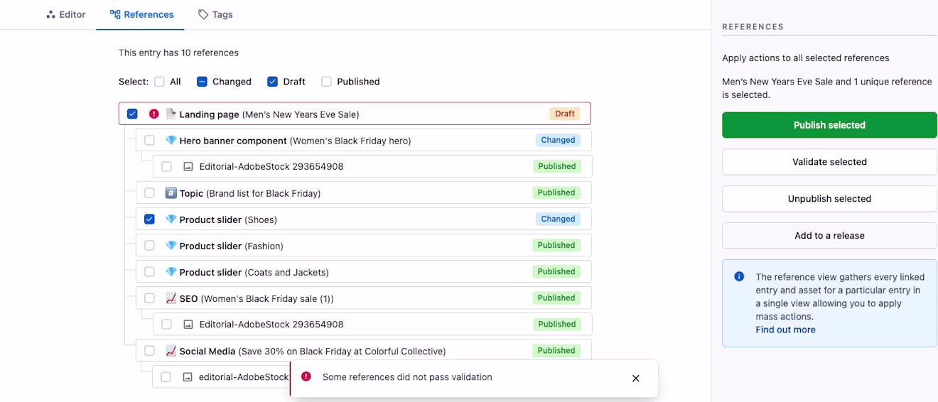This screenshot has width=938, height=402.
Task: Click 'Some references did not pass validation' message
Action: coord(407,377)
